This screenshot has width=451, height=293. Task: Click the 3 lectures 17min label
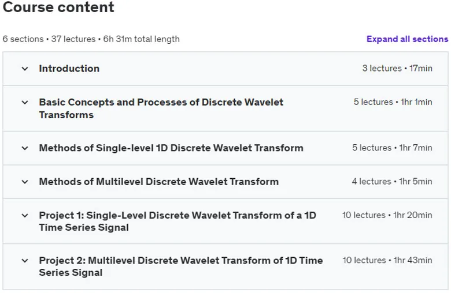tap(397, 68)
